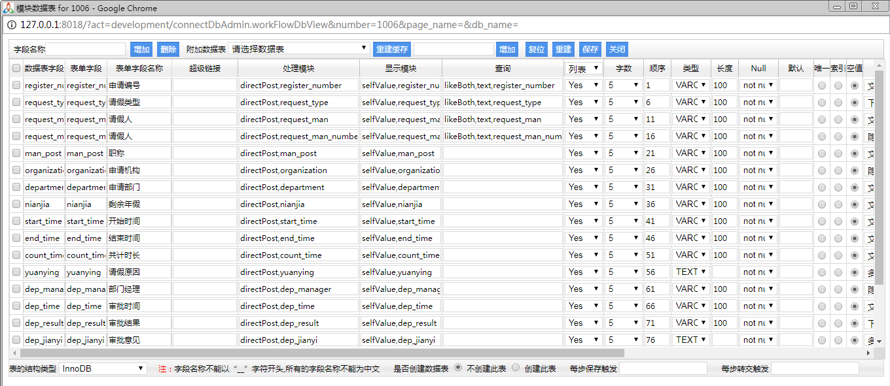The image size is (890, 386).
Task: Select the 创建此表 radio button
Action: pos(516,368)
